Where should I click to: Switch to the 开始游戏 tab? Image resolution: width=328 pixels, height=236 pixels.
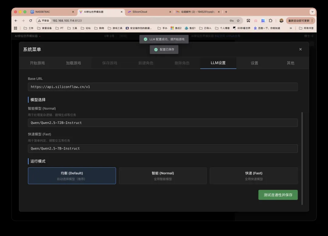pyautogui.click(x=37, y=63)
